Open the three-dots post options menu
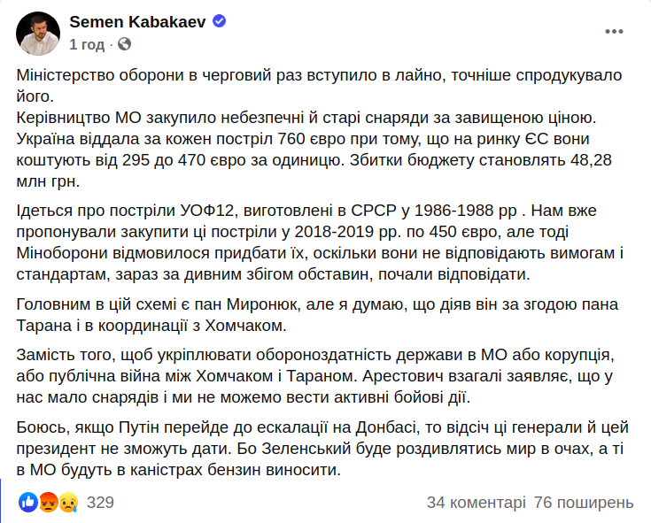The height and width of the screenshot is (523, 651). [x=615, y=32]
